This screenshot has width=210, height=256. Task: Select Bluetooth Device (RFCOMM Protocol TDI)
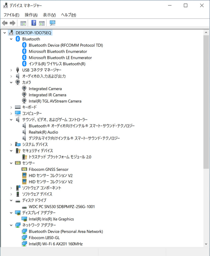pos(66,45)
